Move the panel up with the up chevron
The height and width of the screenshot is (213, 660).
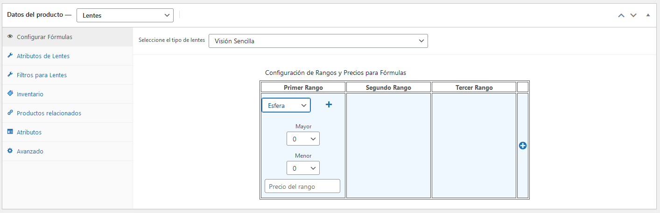click(x=621, y=15)
